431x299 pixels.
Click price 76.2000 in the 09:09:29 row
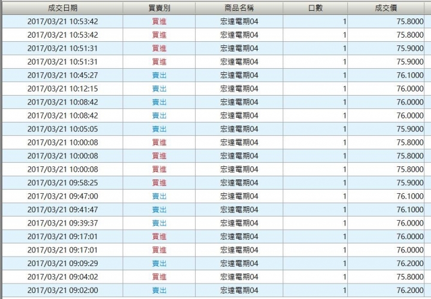(x=410, y=264)
